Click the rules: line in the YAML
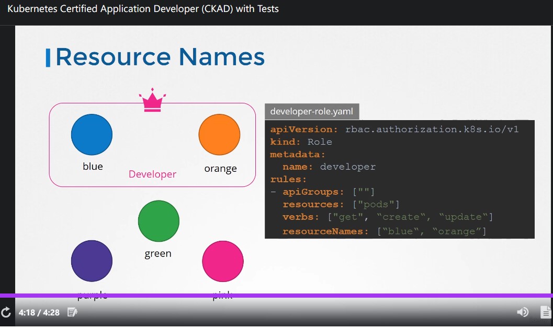553x329 pixels. coord(288,180)
